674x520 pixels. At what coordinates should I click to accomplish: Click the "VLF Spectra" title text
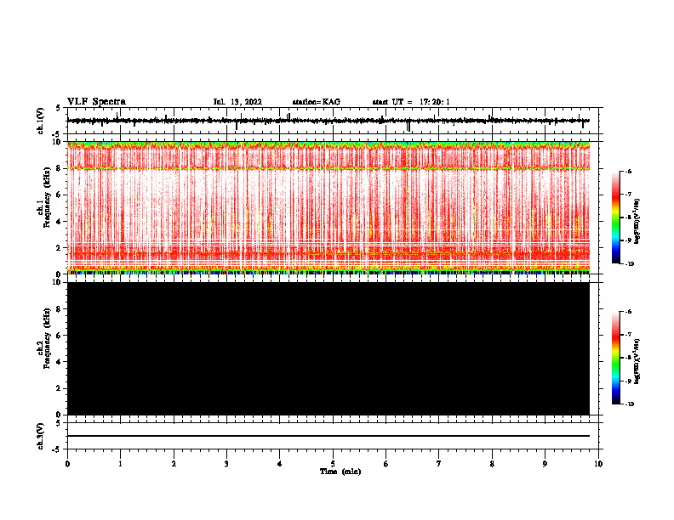pyautogui.click(x=96, y=102)
